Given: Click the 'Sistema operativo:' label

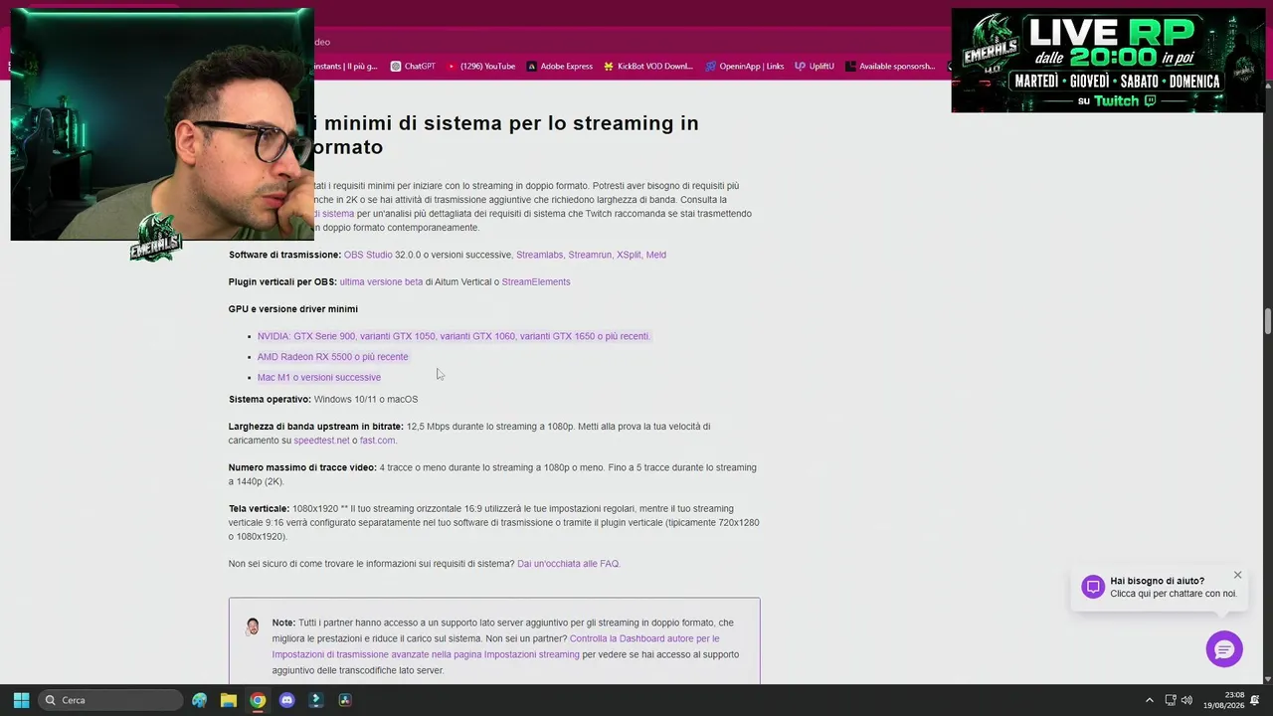Looking at the screenshot, I should (270, 400).
